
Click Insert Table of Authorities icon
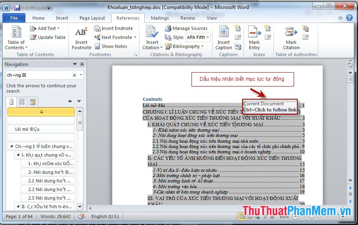[306, 28]
